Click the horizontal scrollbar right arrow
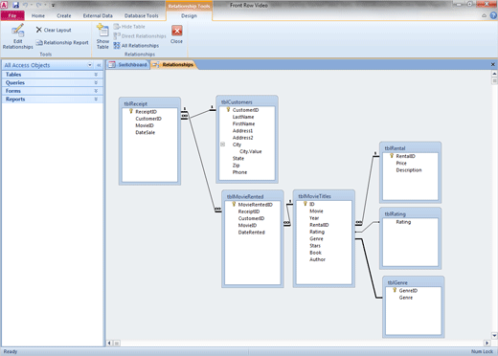Viewport: 498px width, 356px height. tap(487, 343)
